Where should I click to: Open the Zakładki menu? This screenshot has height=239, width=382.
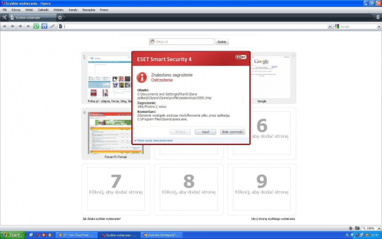[x=43, y=10]
